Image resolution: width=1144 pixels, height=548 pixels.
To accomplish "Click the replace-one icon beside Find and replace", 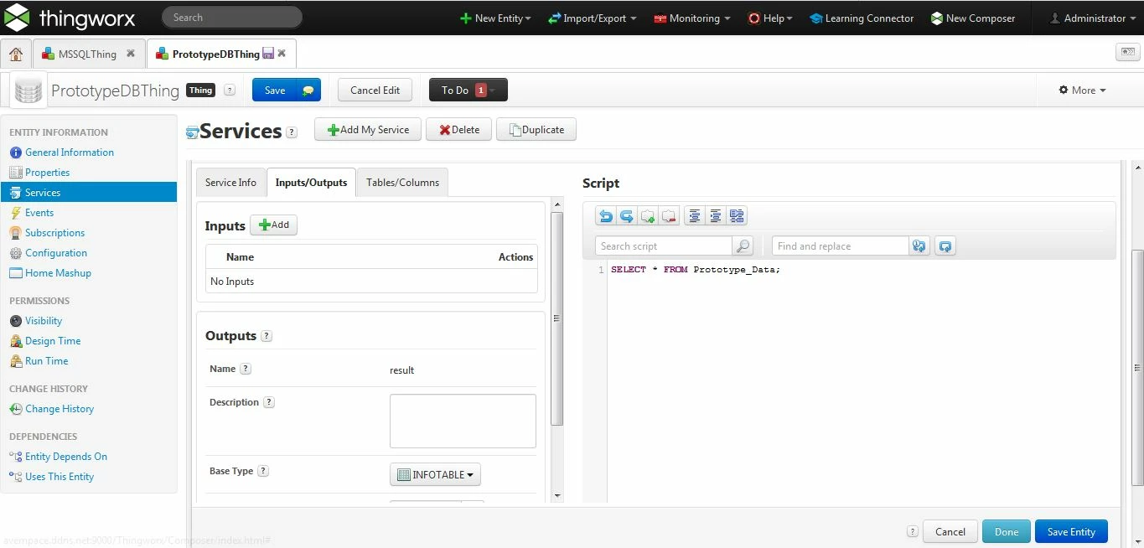I will point(919,246).
